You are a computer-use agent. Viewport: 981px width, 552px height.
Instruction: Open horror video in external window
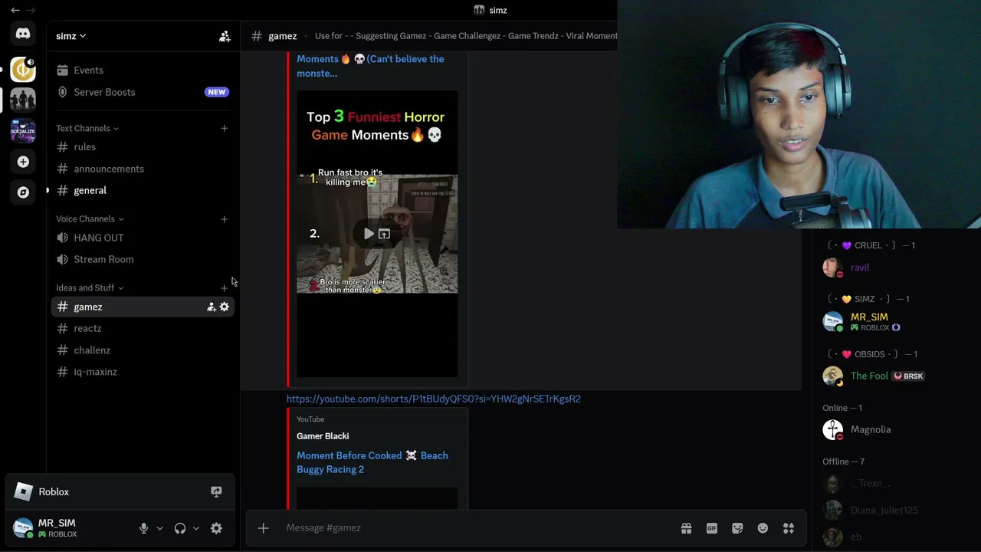pos(385,234)
